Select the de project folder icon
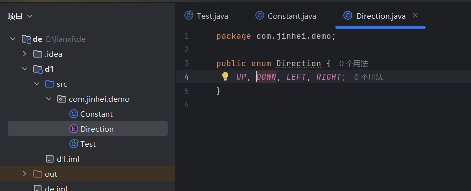Screen dimensions: 471x191 tap(26, 39)
